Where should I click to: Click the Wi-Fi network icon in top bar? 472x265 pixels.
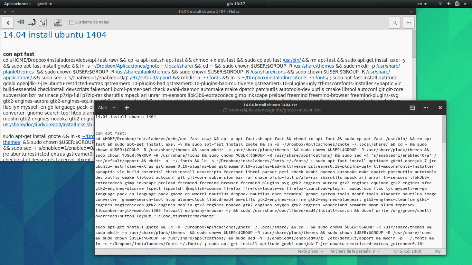click(441, 4)
